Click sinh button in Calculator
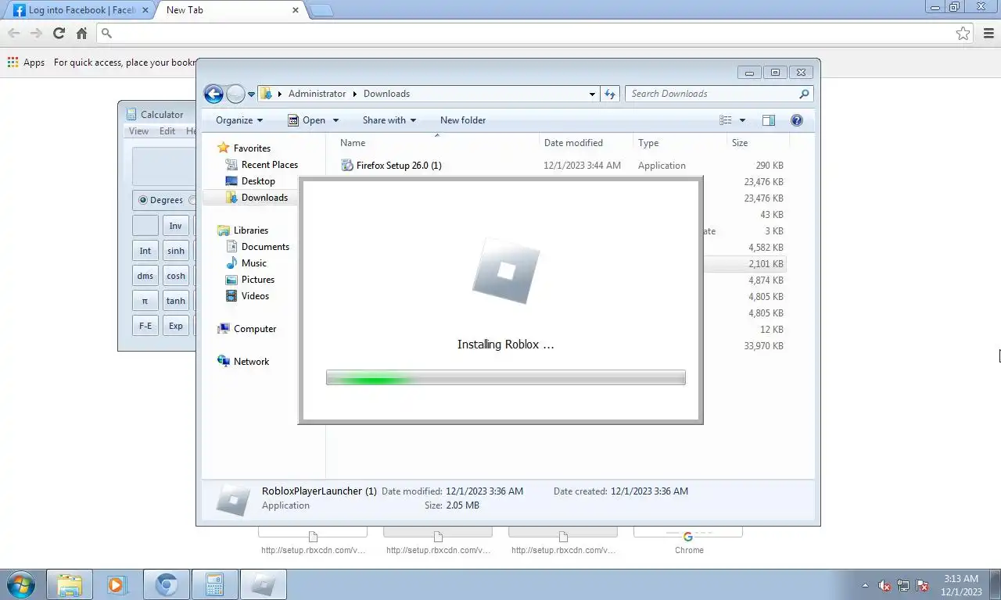 pyautogui.click(x=175, y=251)
